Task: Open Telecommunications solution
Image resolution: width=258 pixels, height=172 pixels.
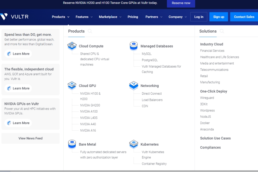Action: coord(214,70)
